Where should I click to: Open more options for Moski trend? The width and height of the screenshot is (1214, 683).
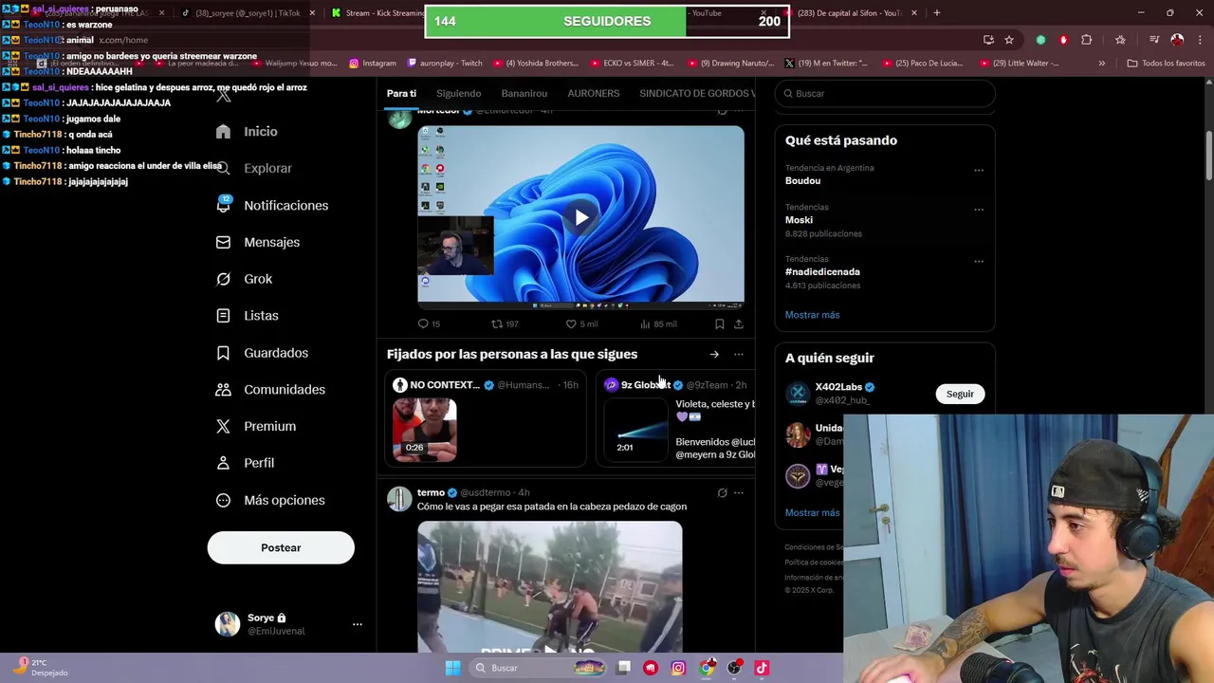click(979, 210)
